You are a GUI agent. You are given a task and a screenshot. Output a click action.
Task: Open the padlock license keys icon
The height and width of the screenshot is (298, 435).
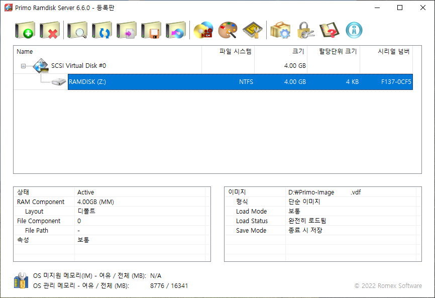(x=305, y=30)
